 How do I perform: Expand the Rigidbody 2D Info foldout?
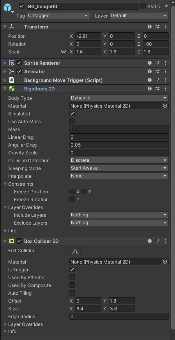coord(5,231)
